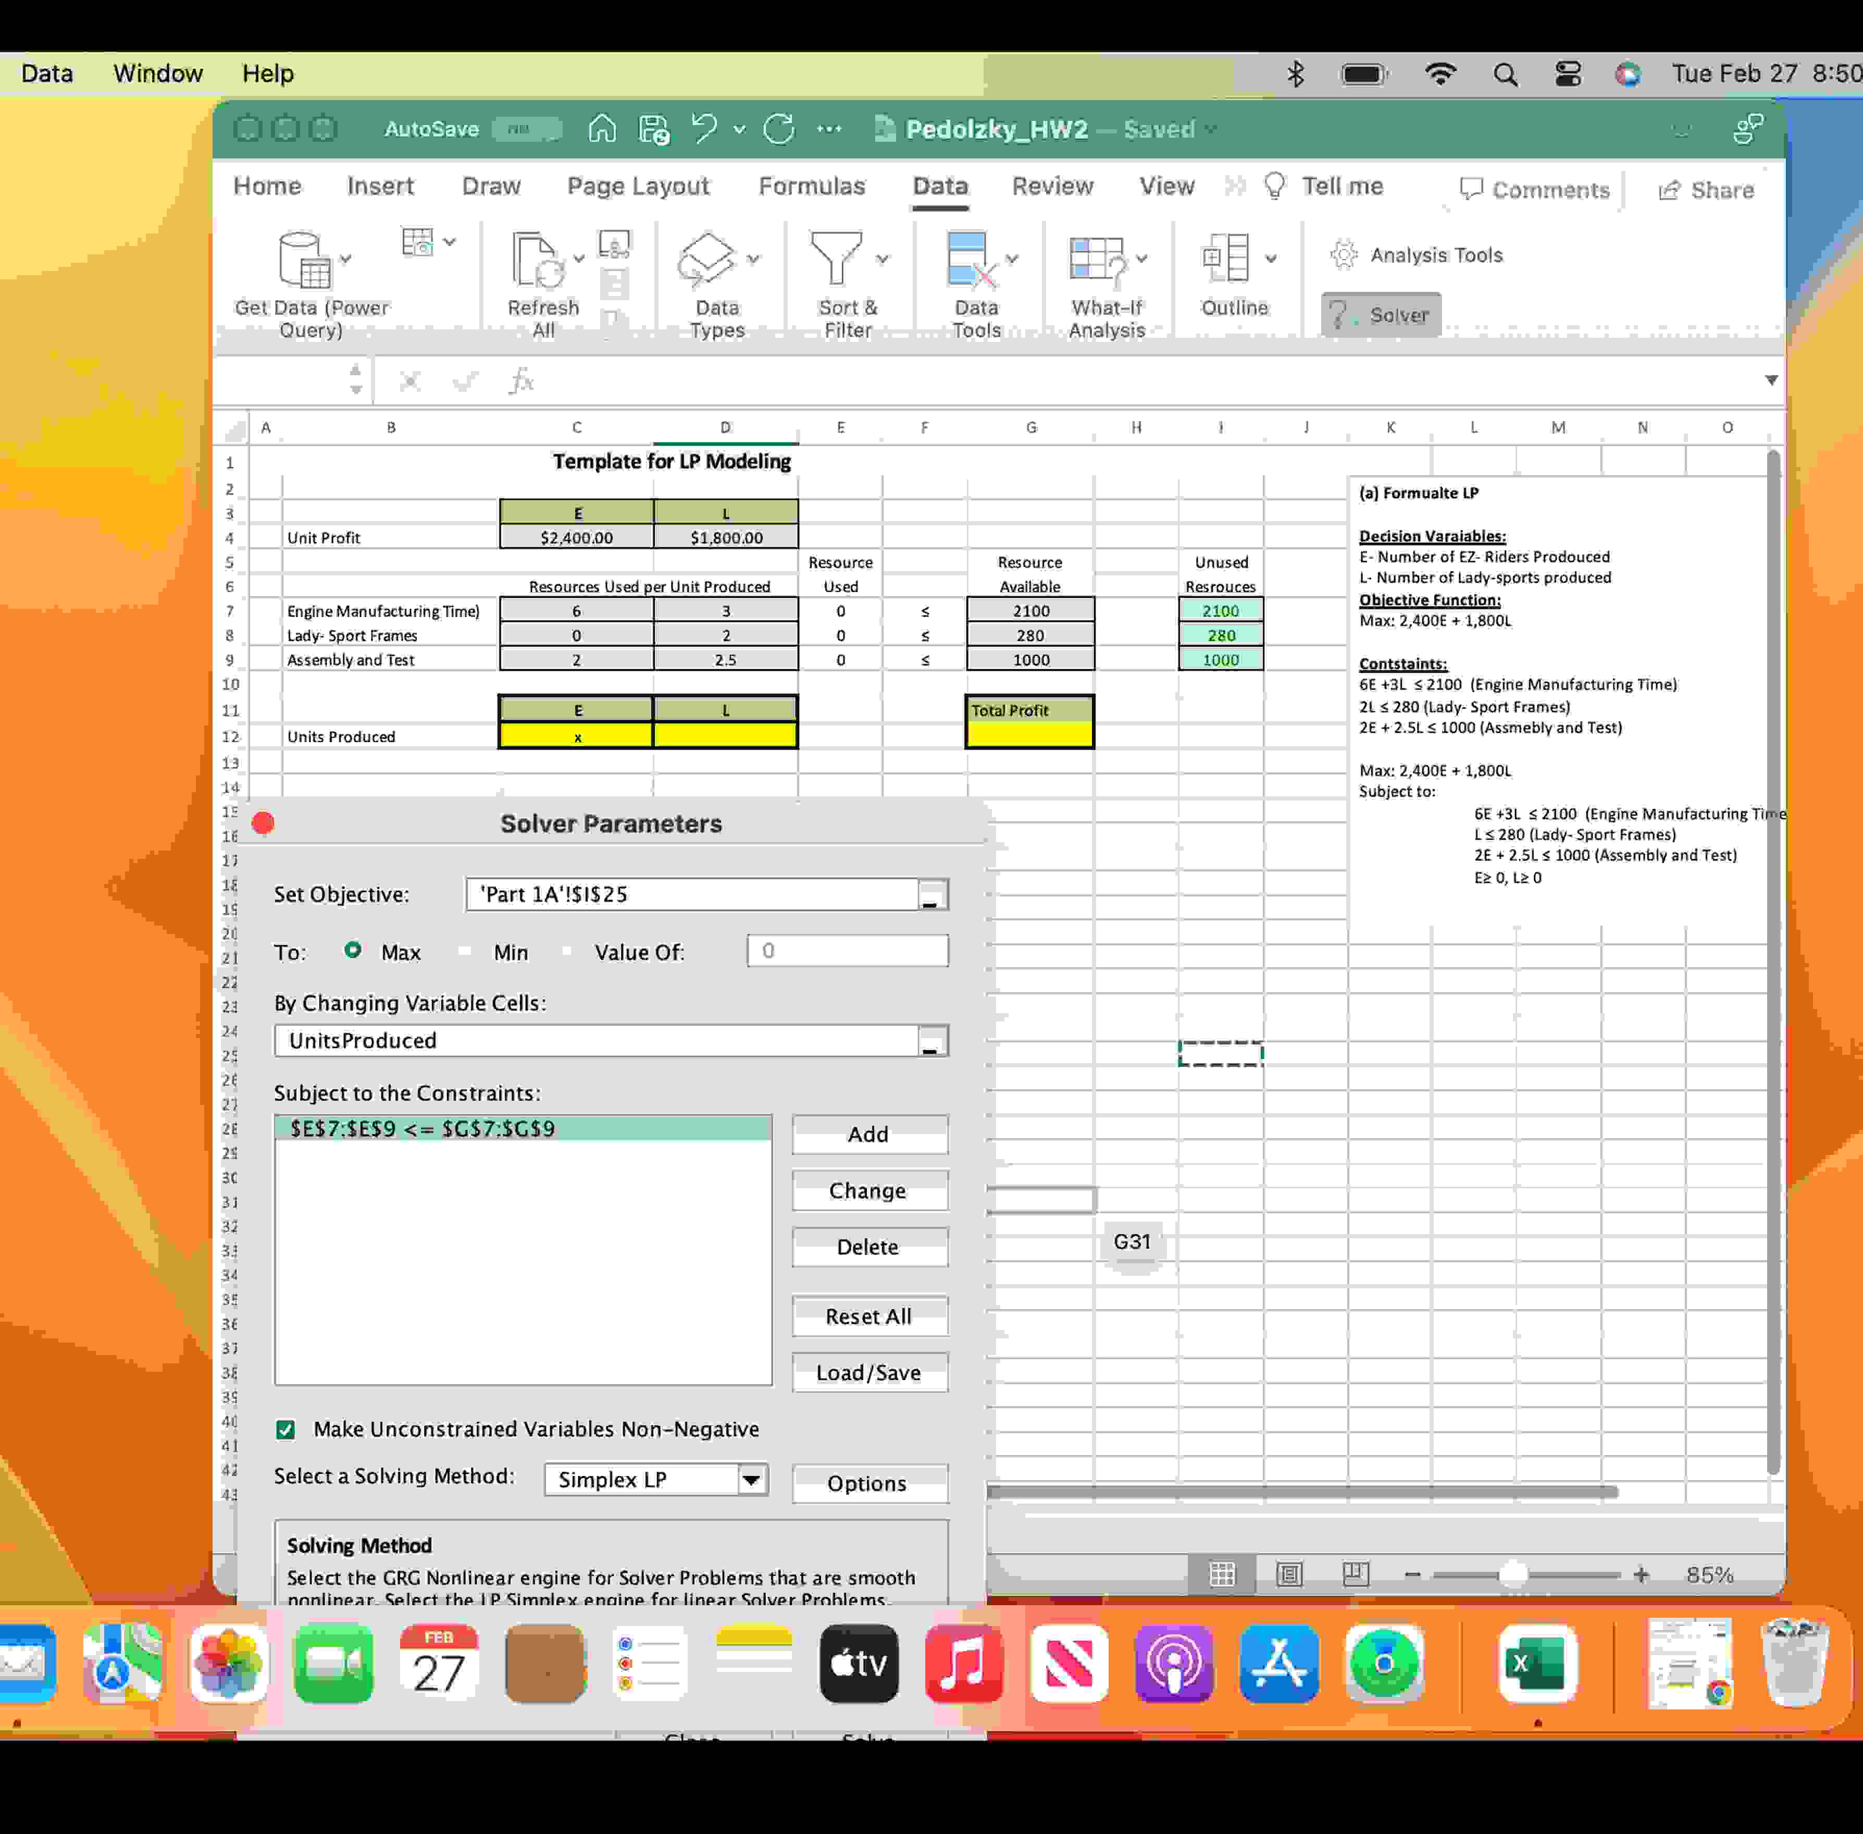
Task: Open the Window menu in the menu bar
Action: click(158, 73)
